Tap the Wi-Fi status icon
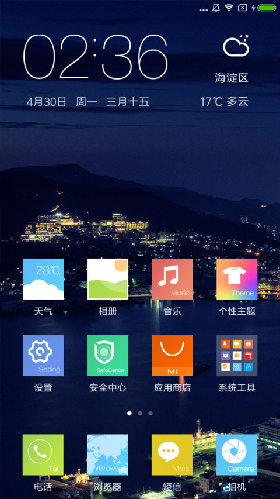Viewport: 280px width, 499px height. point(229,8)
